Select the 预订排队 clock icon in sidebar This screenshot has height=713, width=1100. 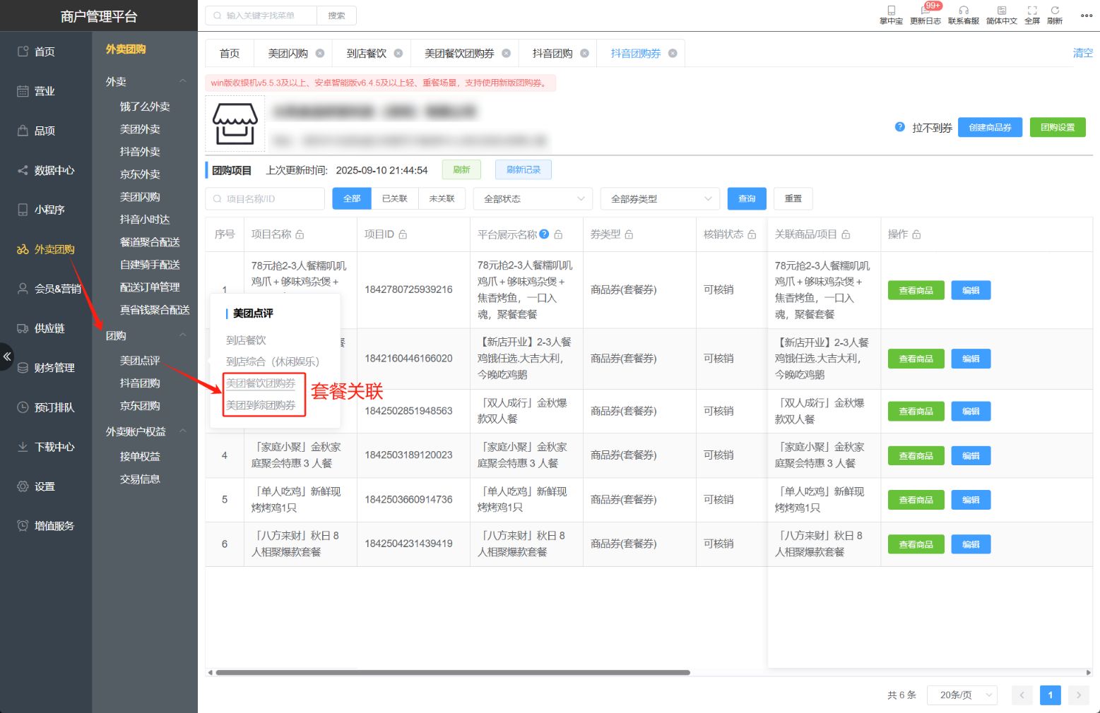pyautogui.click(x=23, y=407)
